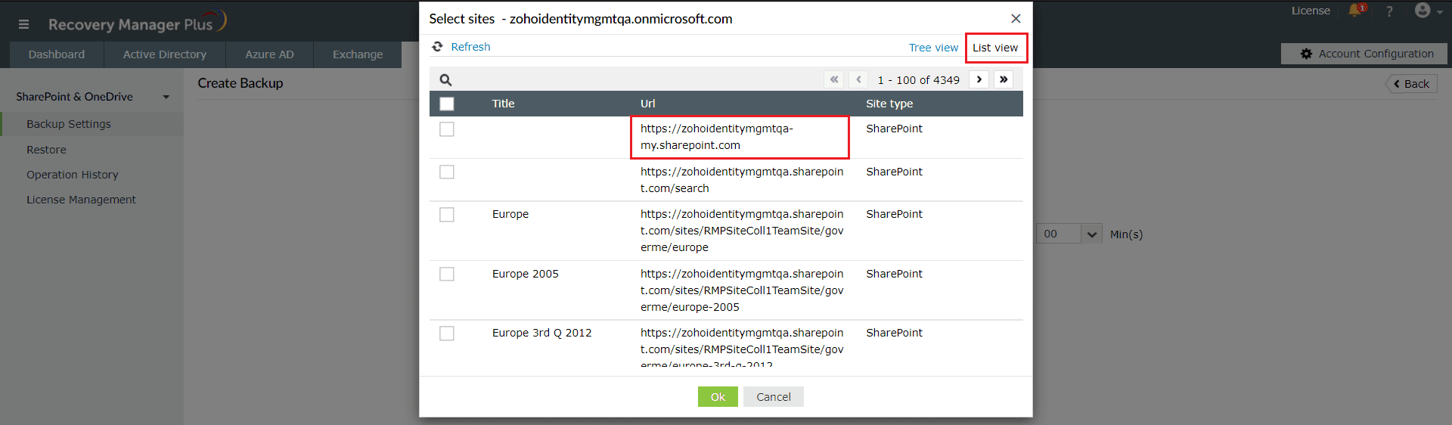Expand the SharePoint & OneDrive dropdown
Viewport: 1452px width, 425px height.
pos(166,97)
